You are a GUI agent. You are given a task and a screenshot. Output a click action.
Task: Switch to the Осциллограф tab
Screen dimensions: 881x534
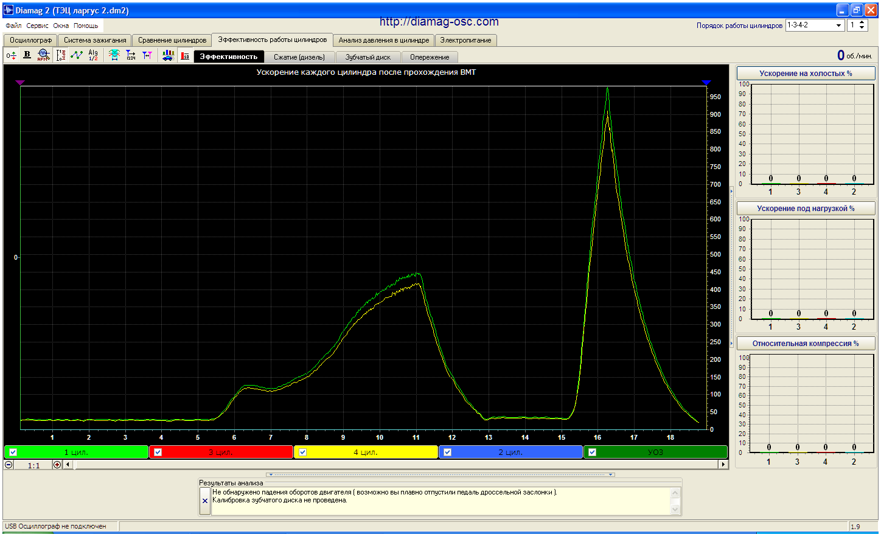pyautogui.click(x=30, y=40)
